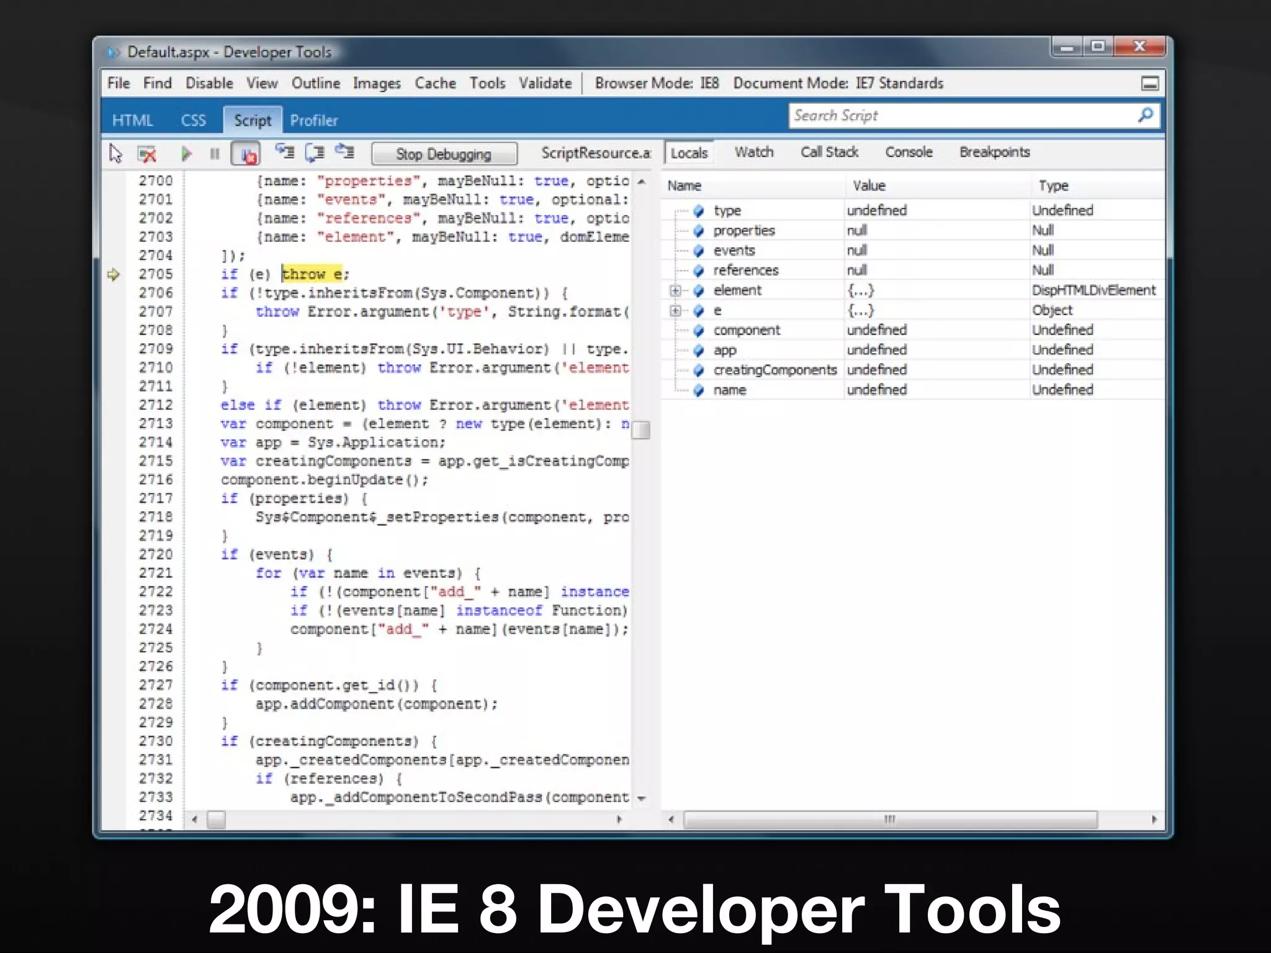Click code pane scroll down arrow
Viewport: 1271px width, 953px height.
click(642, 799)
